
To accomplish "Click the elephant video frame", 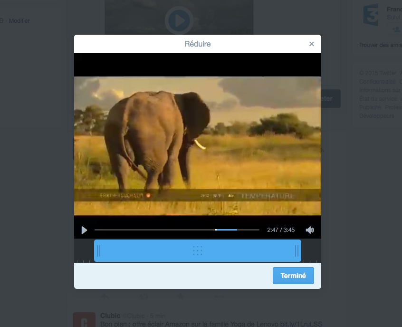I will pos(197,146).
